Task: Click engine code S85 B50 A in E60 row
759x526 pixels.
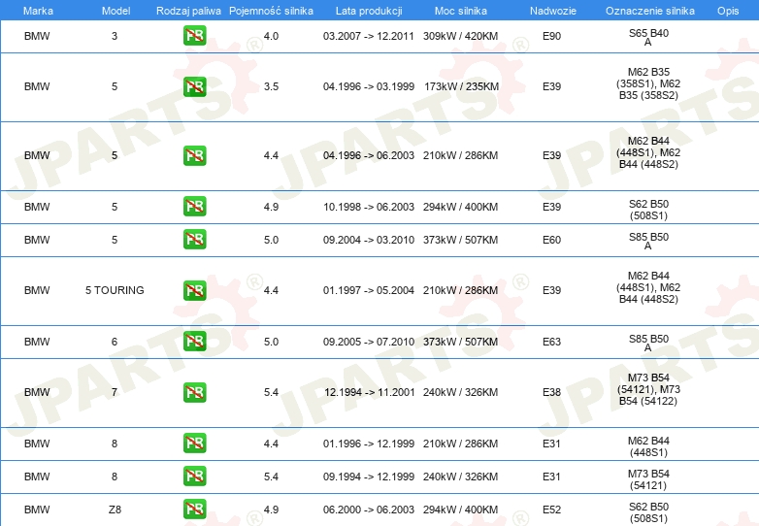Action: tap(648, 241)
